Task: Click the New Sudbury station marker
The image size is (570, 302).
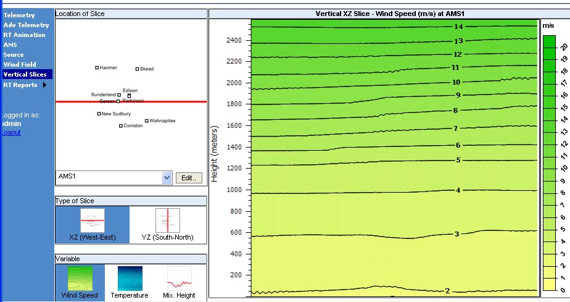Action: (99, 114)
